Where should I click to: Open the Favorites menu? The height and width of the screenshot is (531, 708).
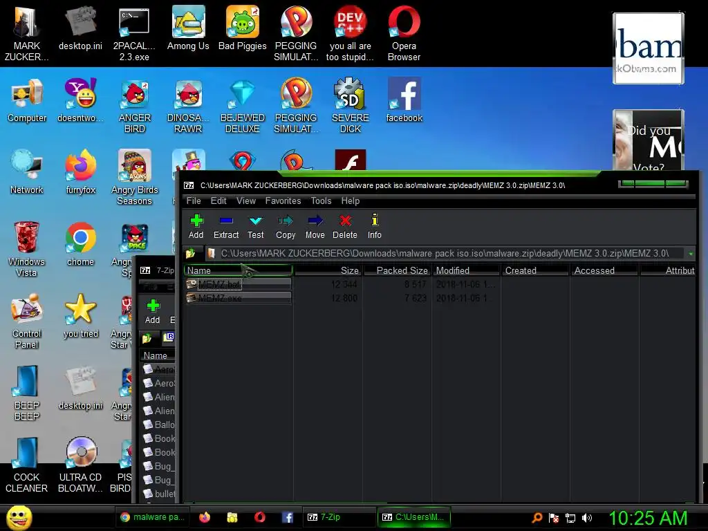coord(283,201)
